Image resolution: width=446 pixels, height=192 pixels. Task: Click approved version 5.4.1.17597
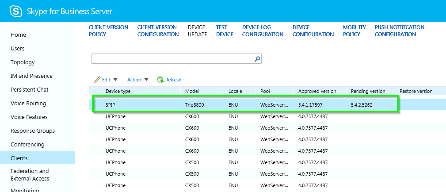(310, 105)
